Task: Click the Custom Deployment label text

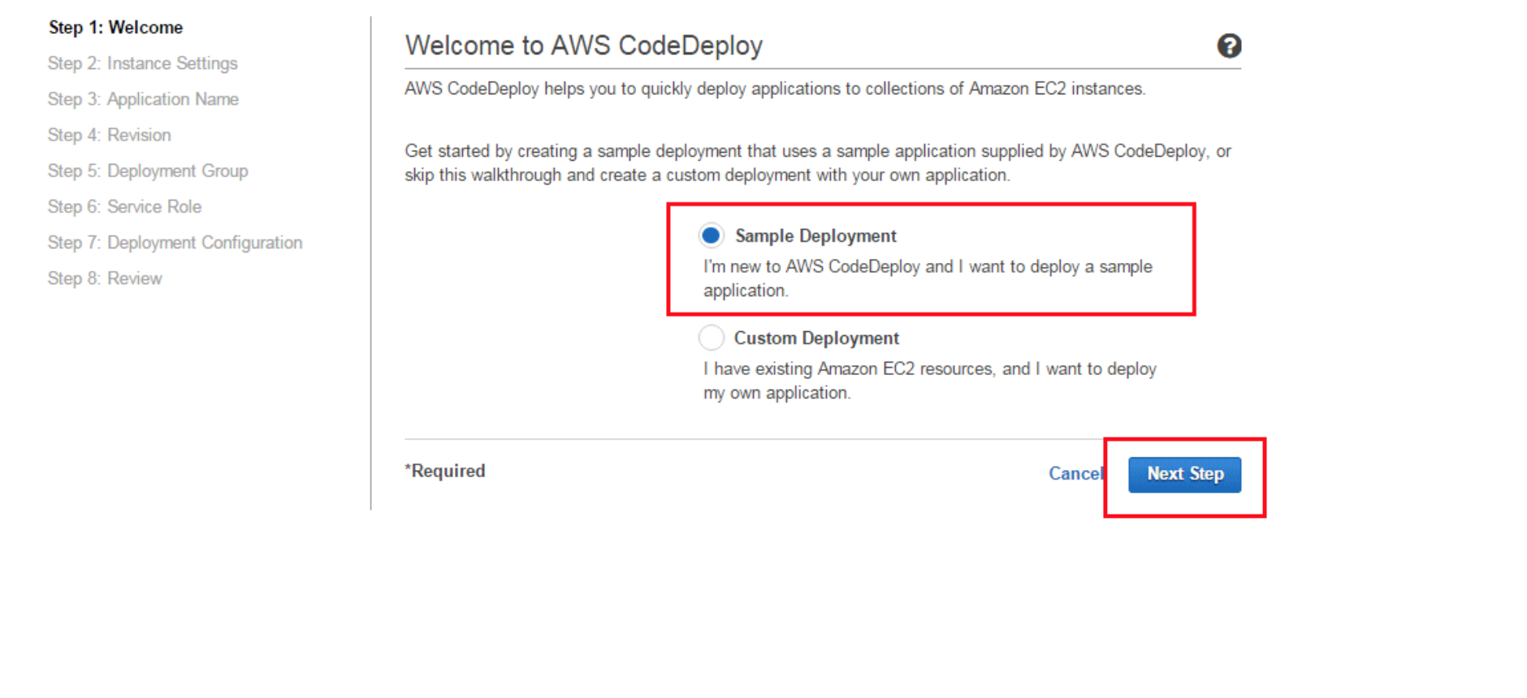Action: click(816, 338)
